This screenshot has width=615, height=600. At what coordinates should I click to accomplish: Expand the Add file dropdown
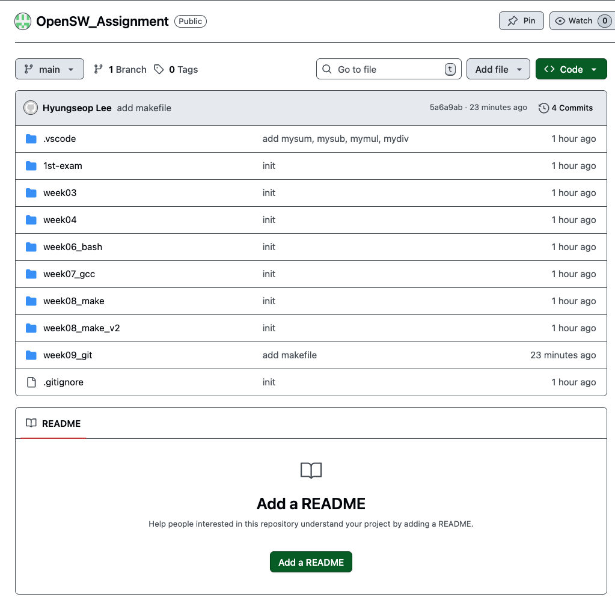tap(498, 69)
